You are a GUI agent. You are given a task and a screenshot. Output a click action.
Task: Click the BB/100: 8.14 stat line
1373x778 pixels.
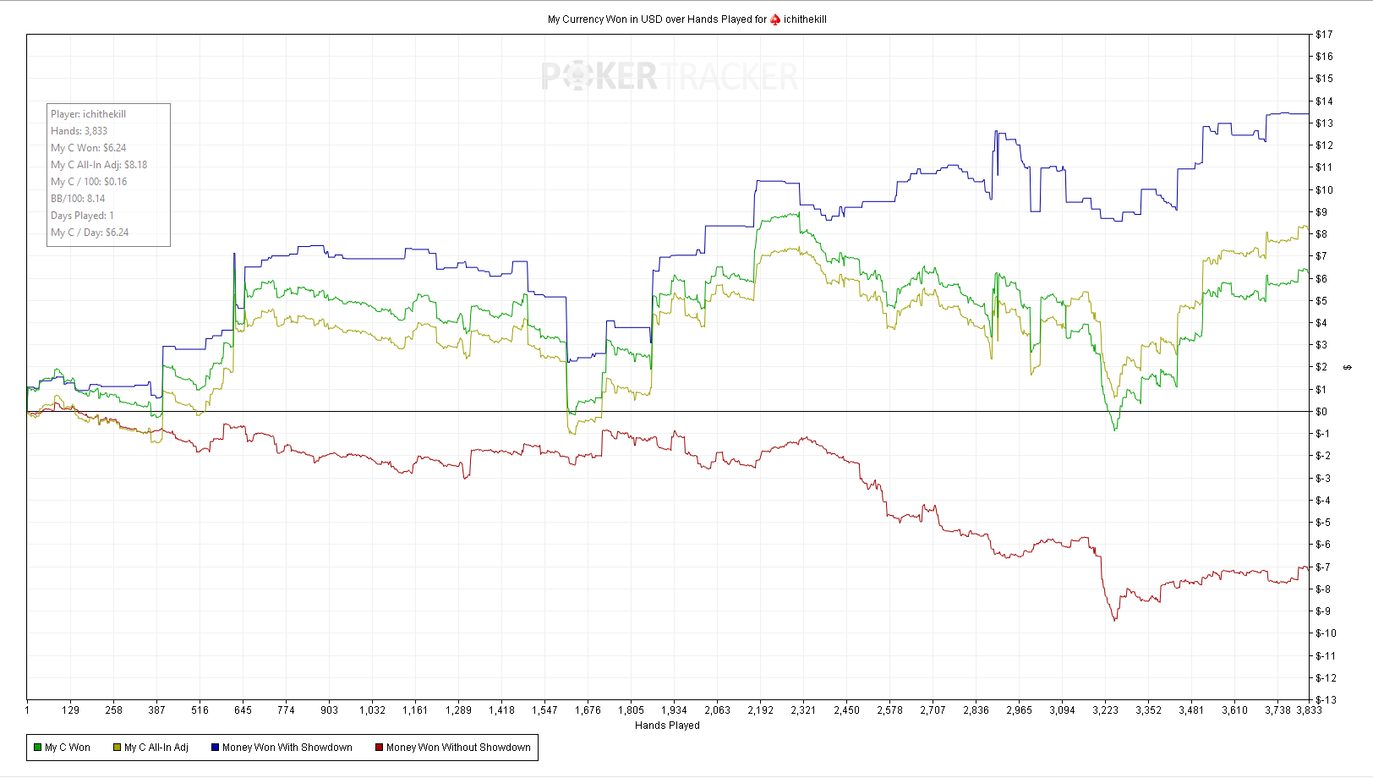click(x=78, y=199)
